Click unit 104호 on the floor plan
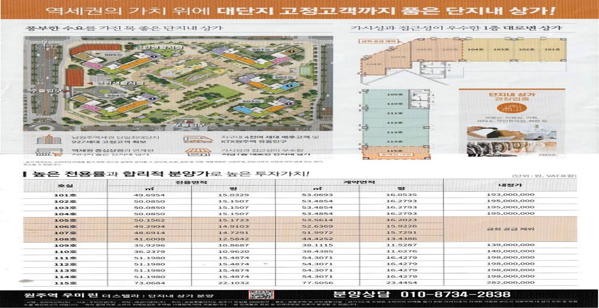This screenshot has width=599, height=308. [x=473, y=50]
